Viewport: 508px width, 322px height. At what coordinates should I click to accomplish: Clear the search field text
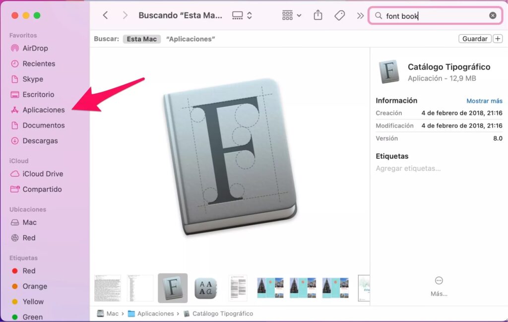(493, 15)
